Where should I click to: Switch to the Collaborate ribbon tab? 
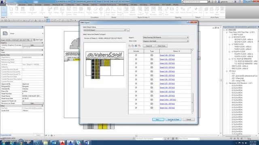70,5
